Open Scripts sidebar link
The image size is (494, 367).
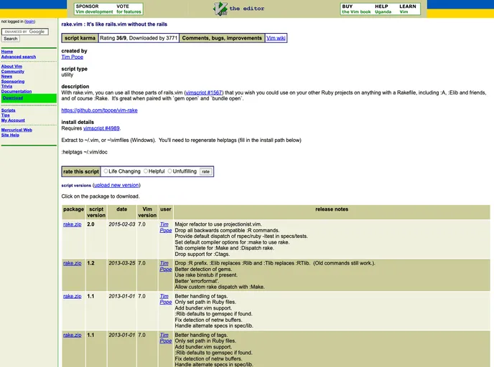point(8,110)
